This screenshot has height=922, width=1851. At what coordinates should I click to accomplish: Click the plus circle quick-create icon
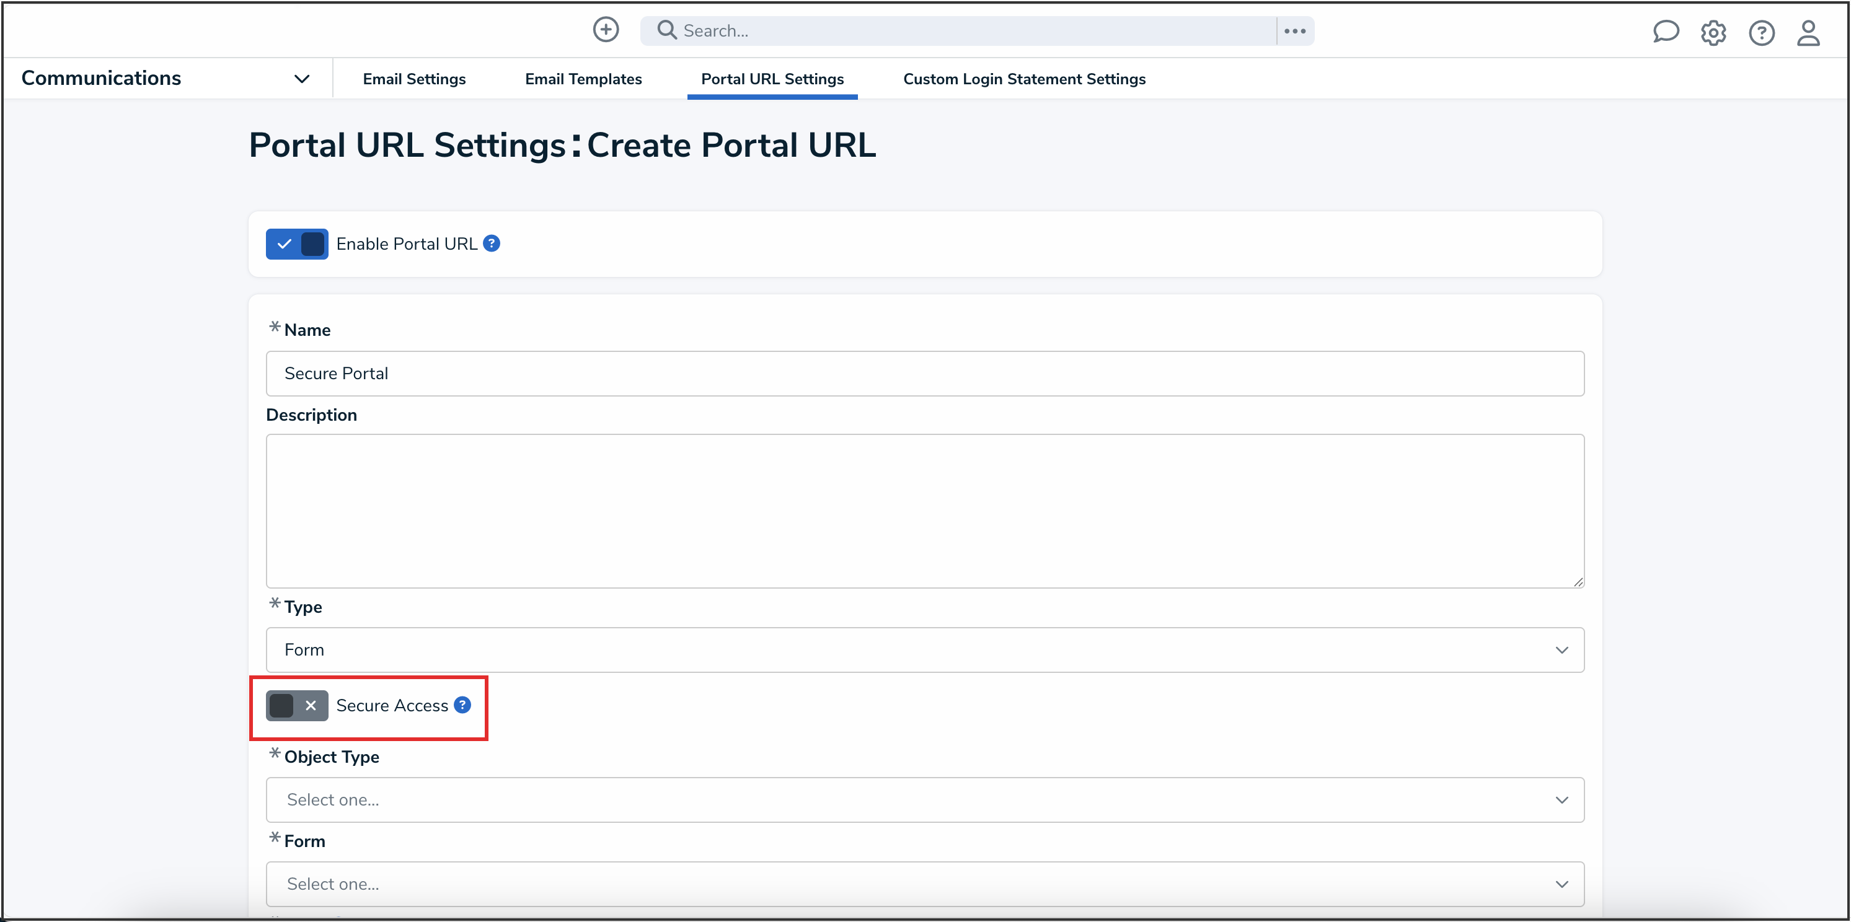[606, 30]
